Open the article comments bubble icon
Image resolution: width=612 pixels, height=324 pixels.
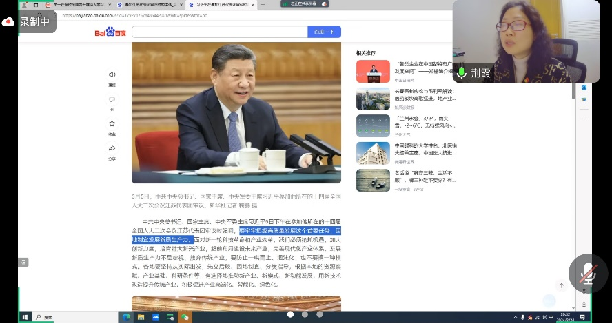pyautogui.click(x=112, y=99)
